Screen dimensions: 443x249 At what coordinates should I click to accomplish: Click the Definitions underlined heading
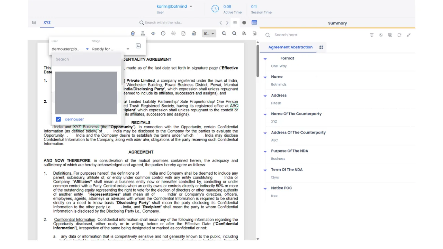63,173
